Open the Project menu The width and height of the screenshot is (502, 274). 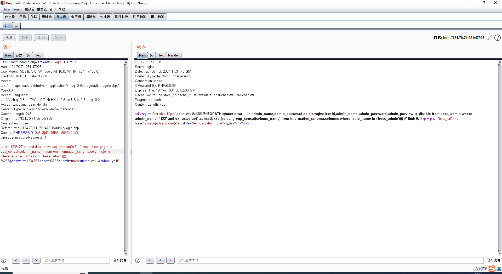17,9
